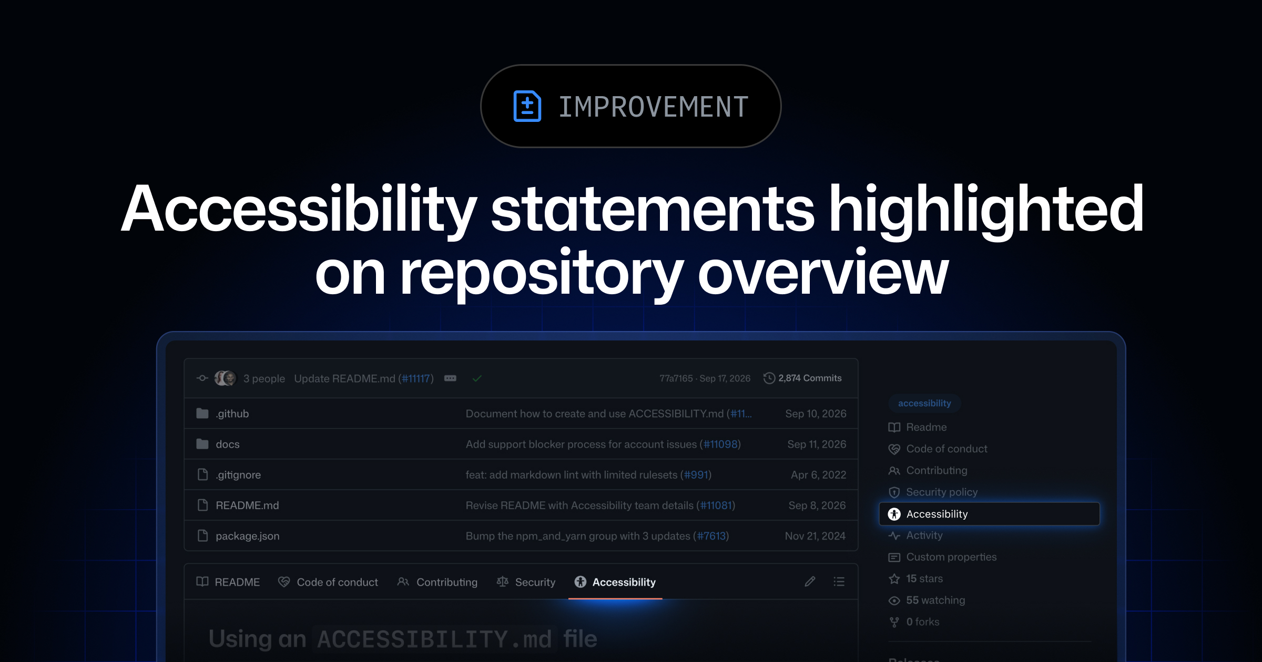Image resolution: width=1262 pixels, height=662 pixels.
Task: Open the npm_and_yarn bump commit message
Action: pyautogui.click(x=578, y=536)
